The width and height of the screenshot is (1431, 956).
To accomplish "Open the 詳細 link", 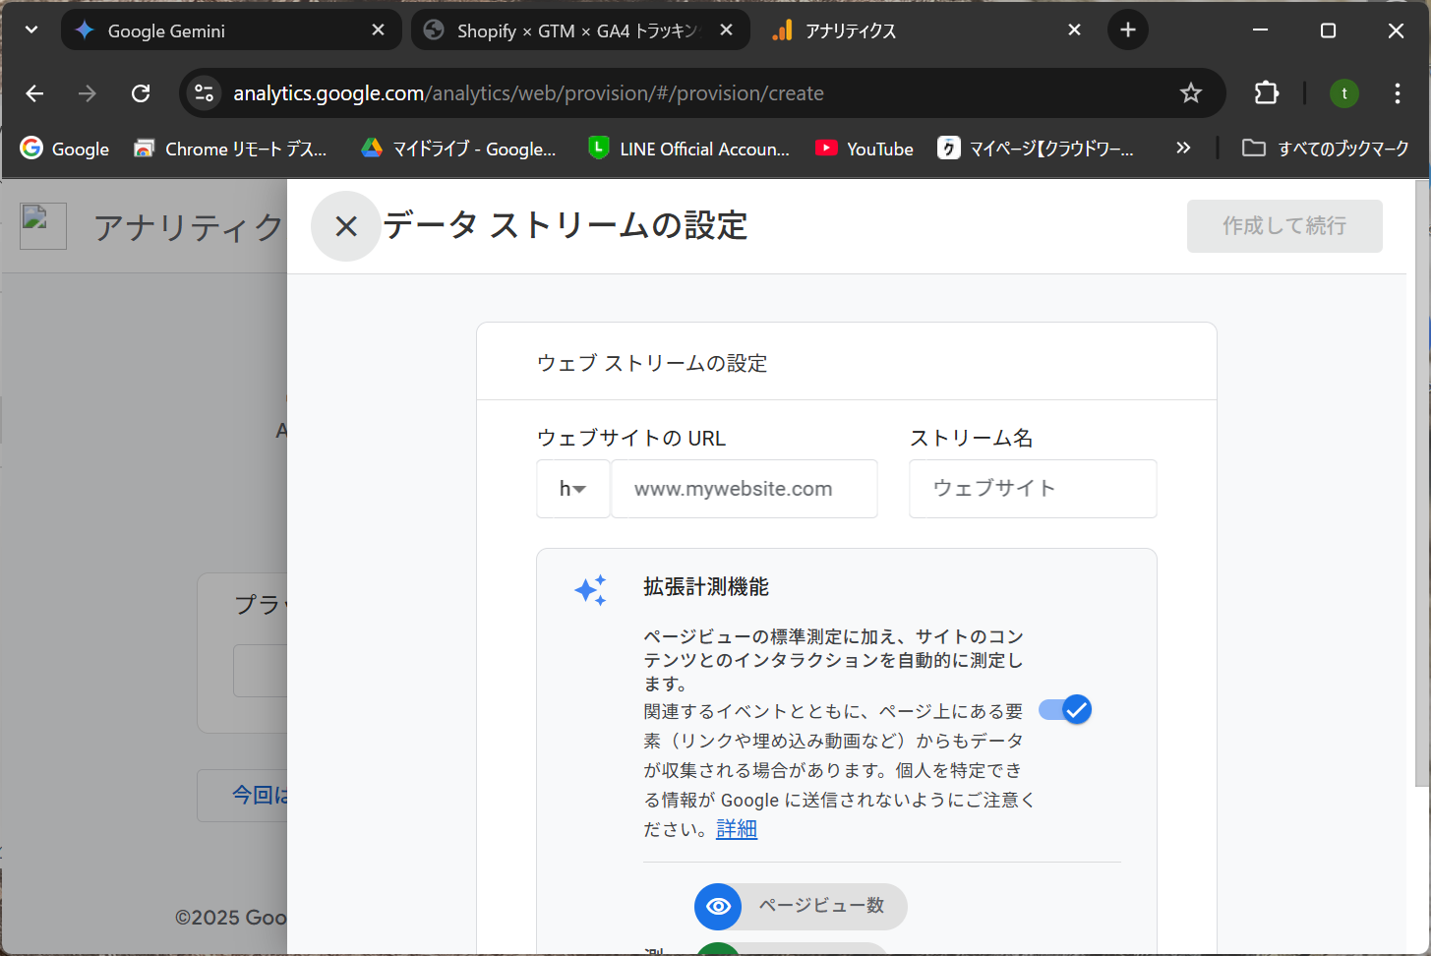I will [737, 829].
